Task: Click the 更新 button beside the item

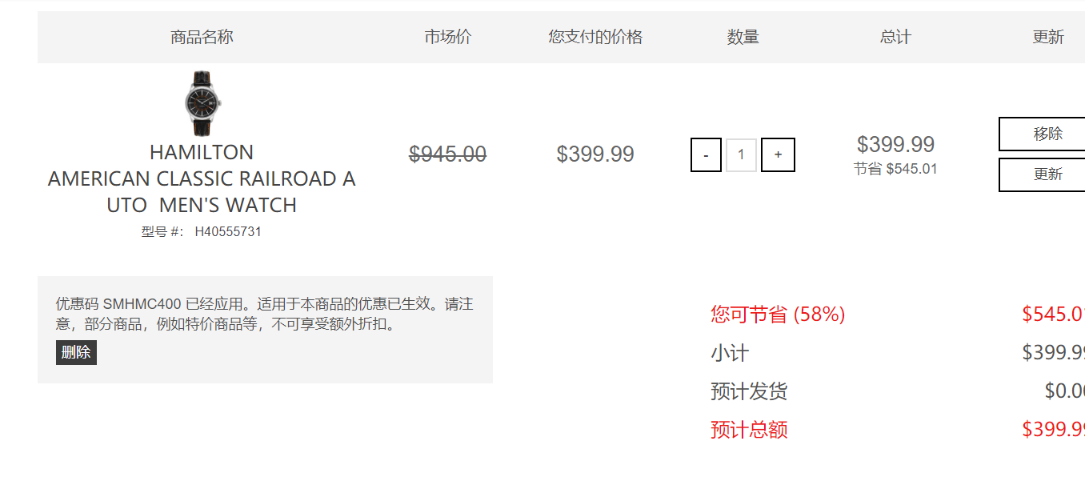Action: coord(1043,174)
